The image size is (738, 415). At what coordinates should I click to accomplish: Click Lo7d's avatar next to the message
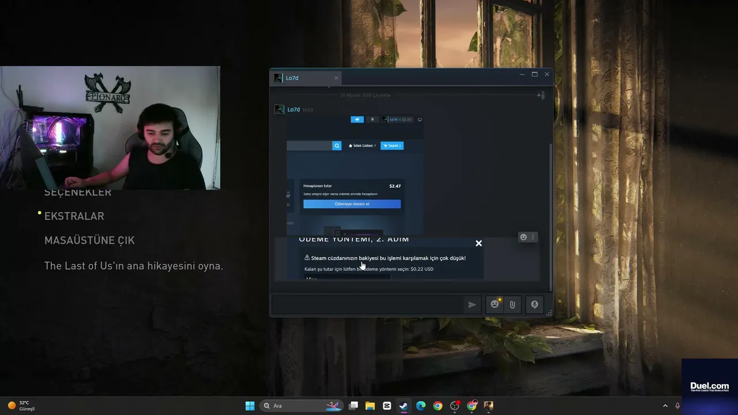click(279, 110)
